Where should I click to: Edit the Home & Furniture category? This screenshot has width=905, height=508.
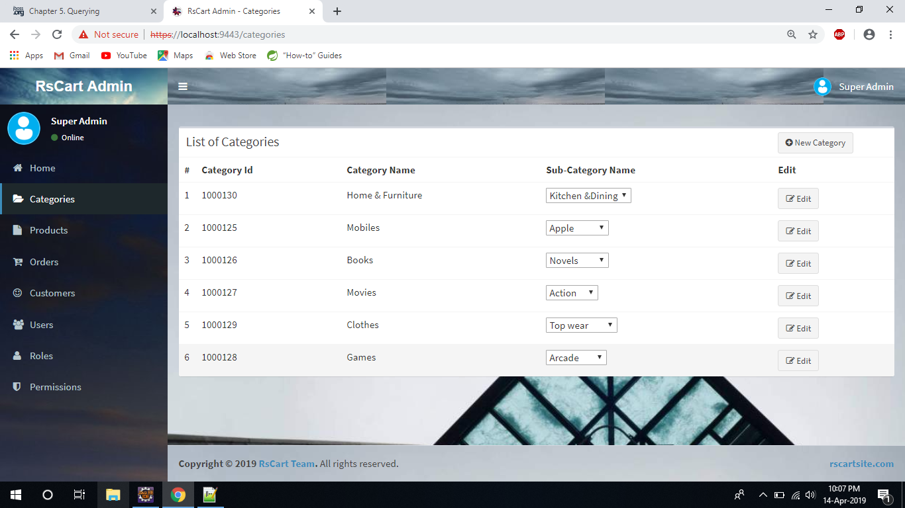pyautogui.click(x=798, y=198)
